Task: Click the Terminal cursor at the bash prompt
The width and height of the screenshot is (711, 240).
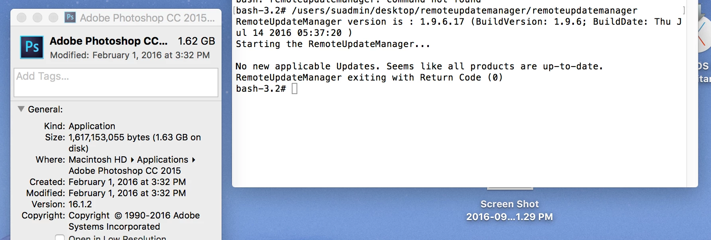Action: pyautogui.click(x=295, y=89)
